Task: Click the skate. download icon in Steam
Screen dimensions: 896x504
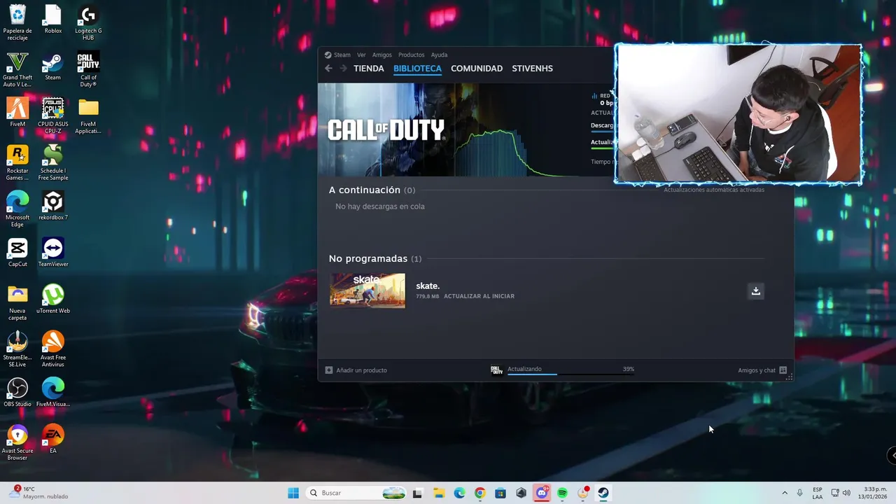Action: tap(755, 290)
